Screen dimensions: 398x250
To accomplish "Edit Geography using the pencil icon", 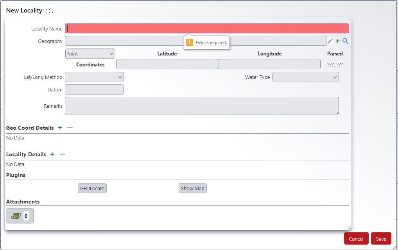I will pyautogui.click(x=330, y=41).
